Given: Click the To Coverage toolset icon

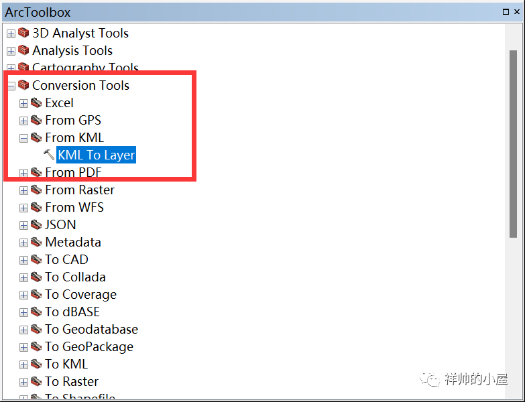Looking at the screenshot, I should point(36,294).
